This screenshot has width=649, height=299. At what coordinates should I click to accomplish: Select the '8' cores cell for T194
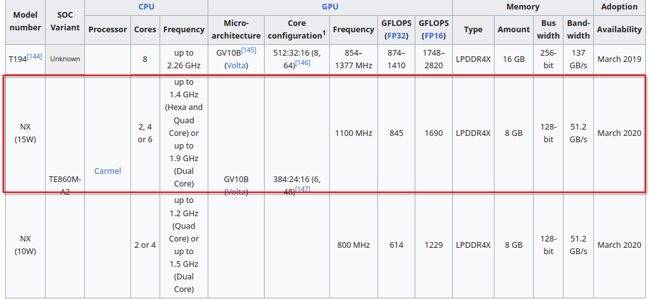point(145,59)
